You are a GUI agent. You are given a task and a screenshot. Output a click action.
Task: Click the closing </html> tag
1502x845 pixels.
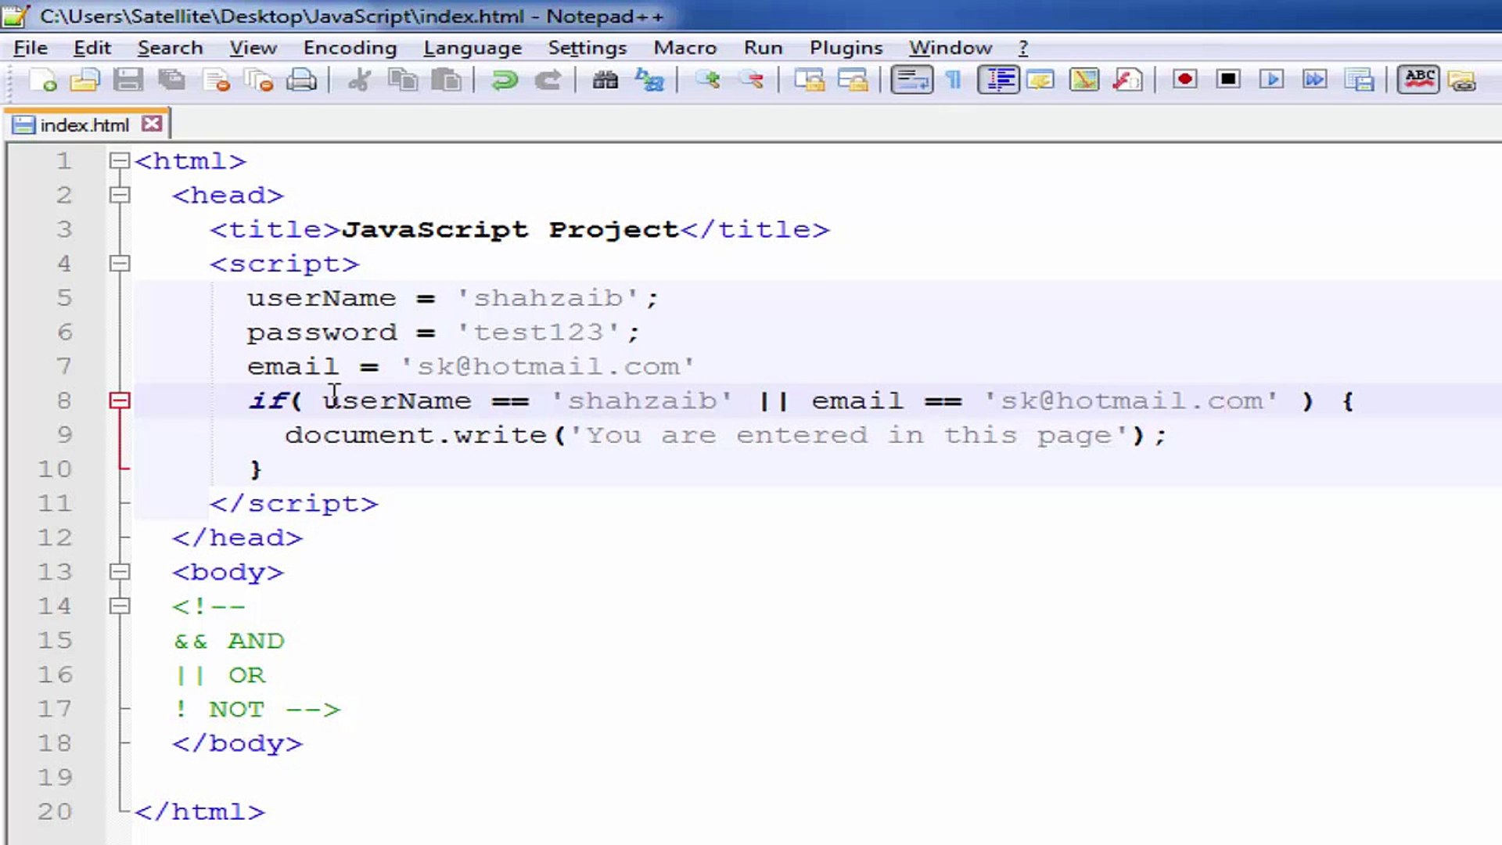tap(199, 811)
